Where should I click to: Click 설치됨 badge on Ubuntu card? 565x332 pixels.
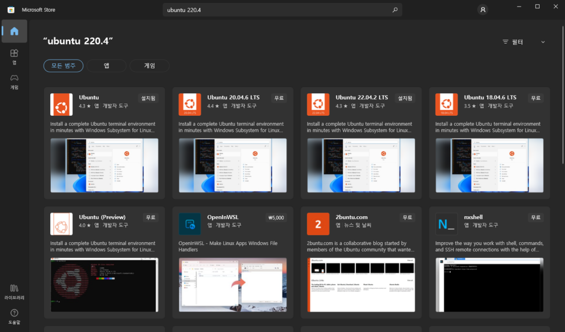coord(148,98)
